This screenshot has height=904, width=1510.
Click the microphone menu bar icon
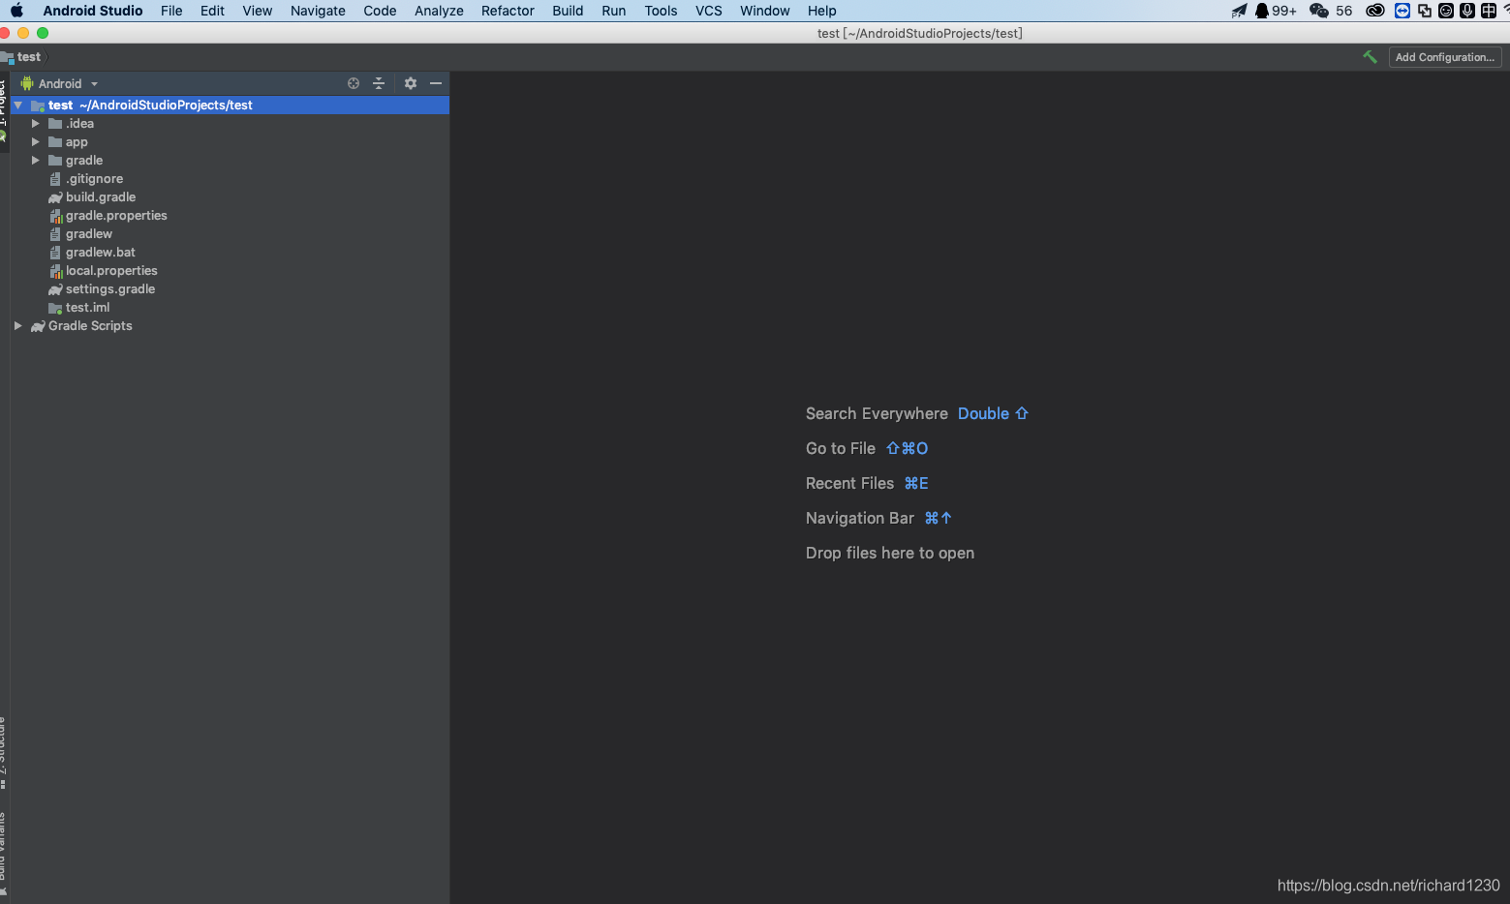point(1467,11)
